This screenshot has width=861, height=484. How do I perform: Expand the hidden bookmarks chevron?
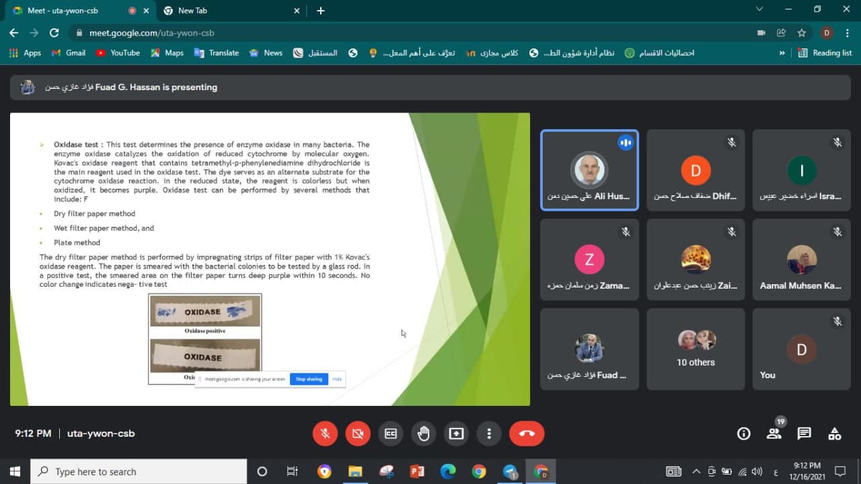[782, 53]
